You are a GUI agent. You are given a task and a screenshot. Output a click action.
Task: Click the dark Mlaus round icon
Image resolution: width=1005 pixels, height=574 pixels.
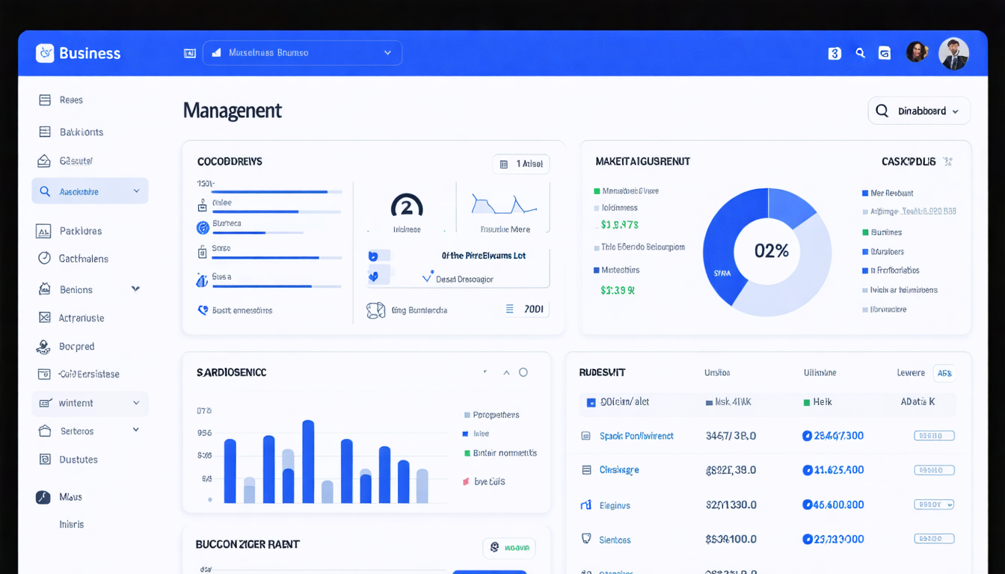coord(43,497)
